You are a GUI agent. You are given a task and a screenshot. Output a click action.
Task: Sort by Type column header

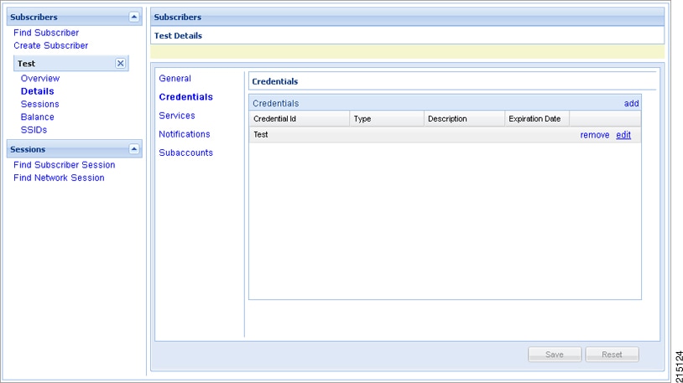387,119
